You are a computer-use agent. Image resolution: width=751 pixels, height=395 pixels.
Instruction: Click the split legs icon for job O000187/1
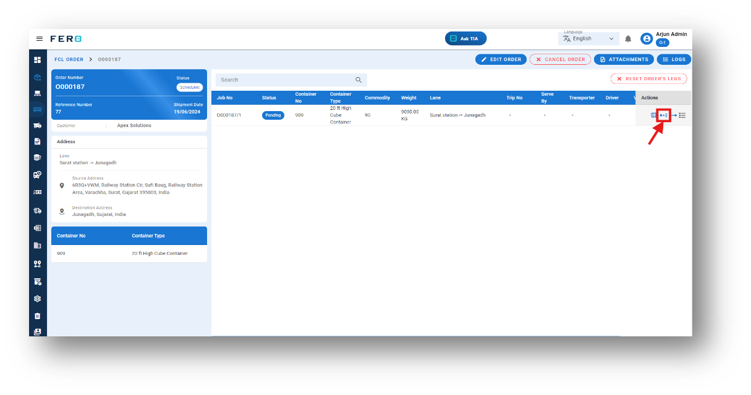pyautogui.click(x=663, y=115)
